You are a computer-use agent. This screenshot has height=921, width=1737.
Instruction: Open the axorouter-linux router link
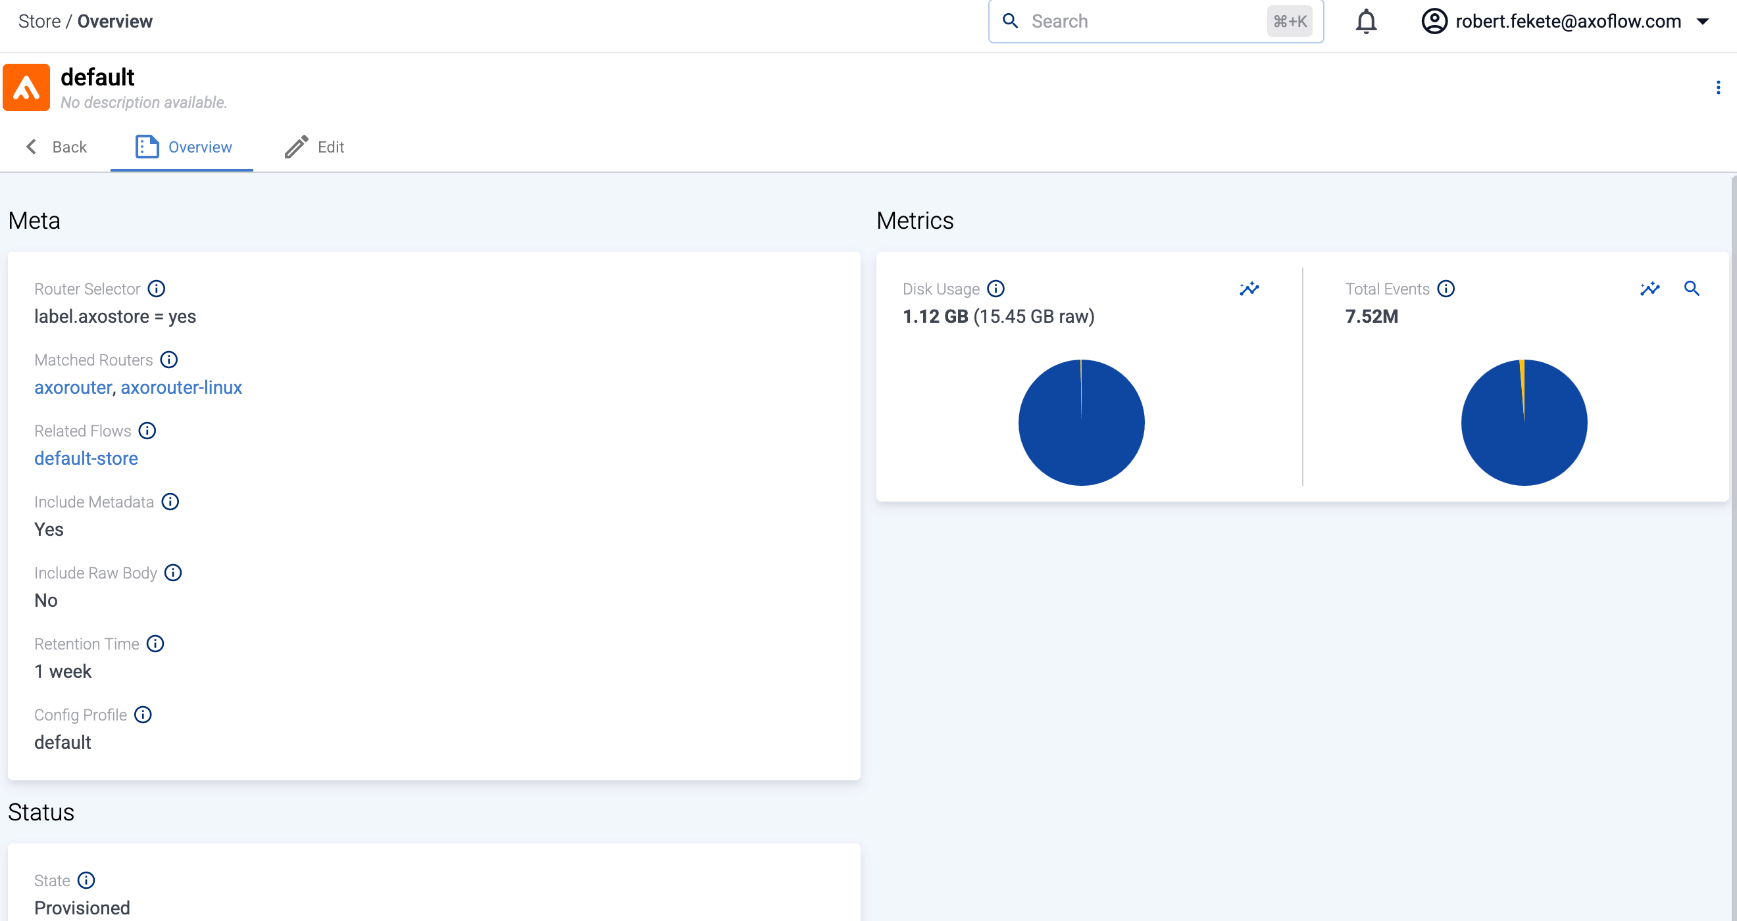[x=181, y=387]
